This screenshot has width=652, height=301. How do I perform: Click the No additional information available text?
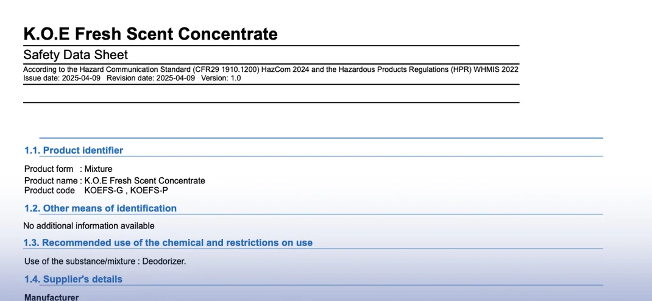click(x=89, y=226)
